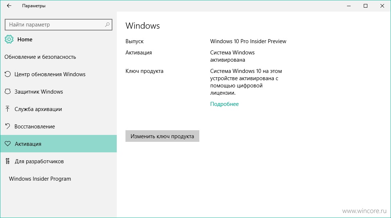Click the Windows Defender shield icon

(x=8, y=91)
